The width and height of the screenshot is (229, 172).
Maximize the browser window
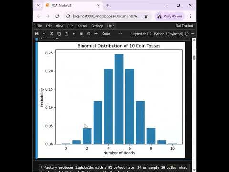(x=178, y=5)
